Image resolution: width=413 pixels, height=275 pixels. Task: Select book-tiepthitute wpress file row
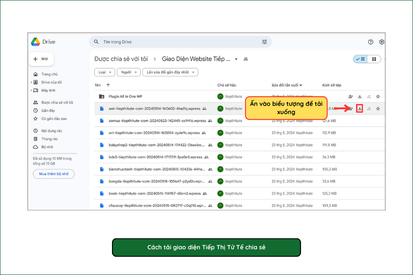click(240, 193)
